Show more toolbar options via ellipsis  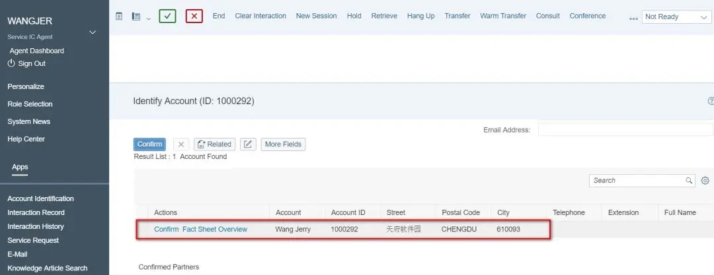coord(633,18)
